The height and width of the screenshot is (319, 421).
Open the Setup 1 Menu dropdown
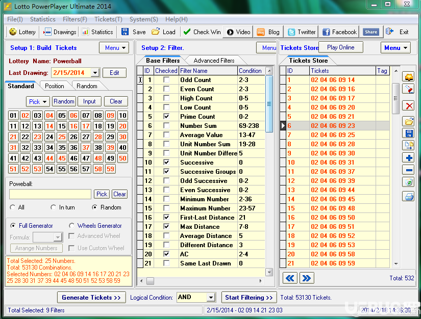(x=114, y=48)
